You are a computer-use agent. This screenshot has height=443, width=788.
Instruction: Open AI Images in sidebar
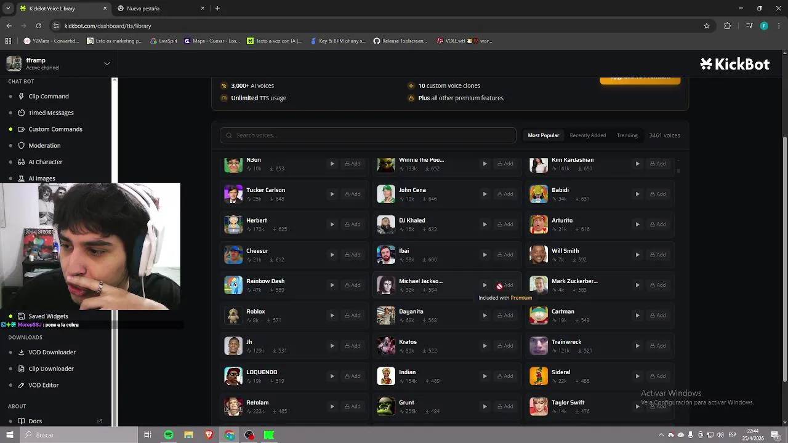tap(42, 178)
